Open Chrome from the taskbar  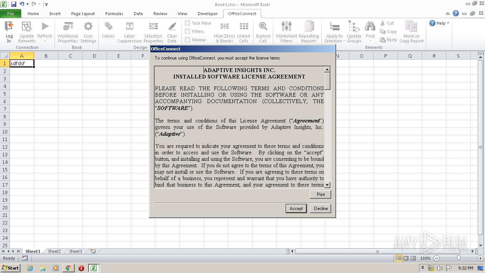point(68,268)
